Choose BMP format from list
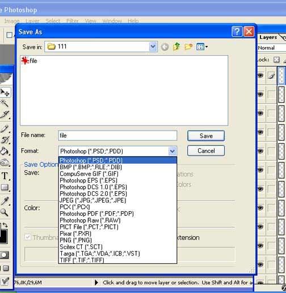The image size is (286, 293). coord(117,167)
